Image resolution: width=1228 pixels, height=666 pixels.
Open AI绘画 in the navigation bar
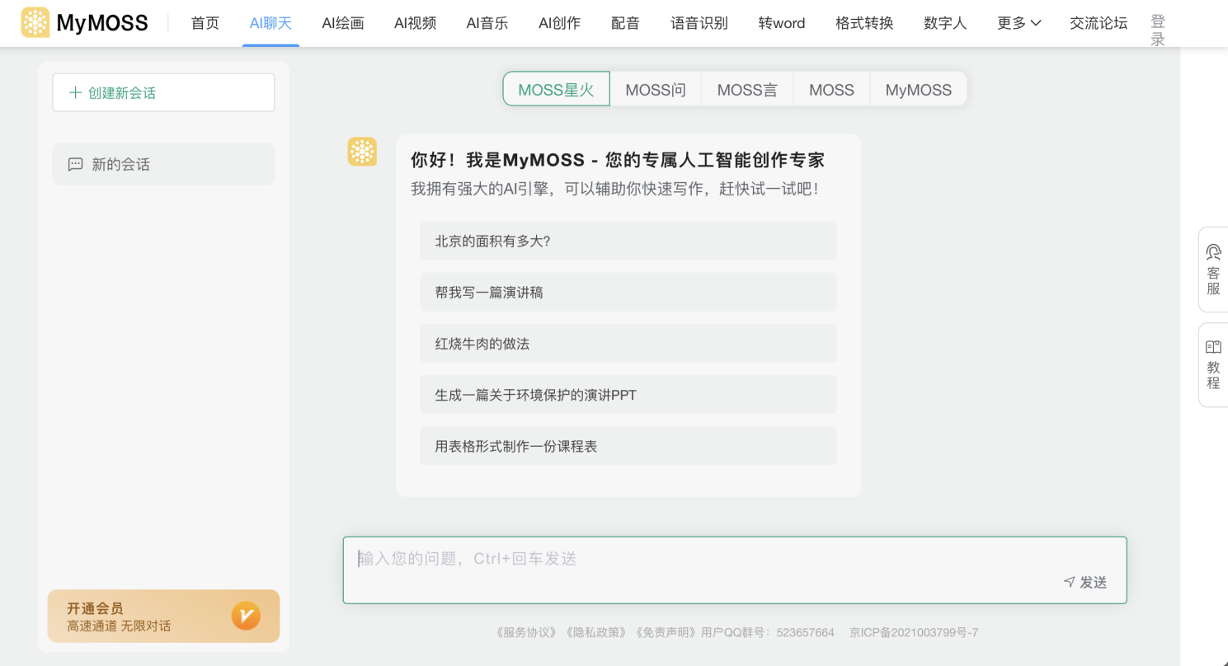[x=343, y=23]
